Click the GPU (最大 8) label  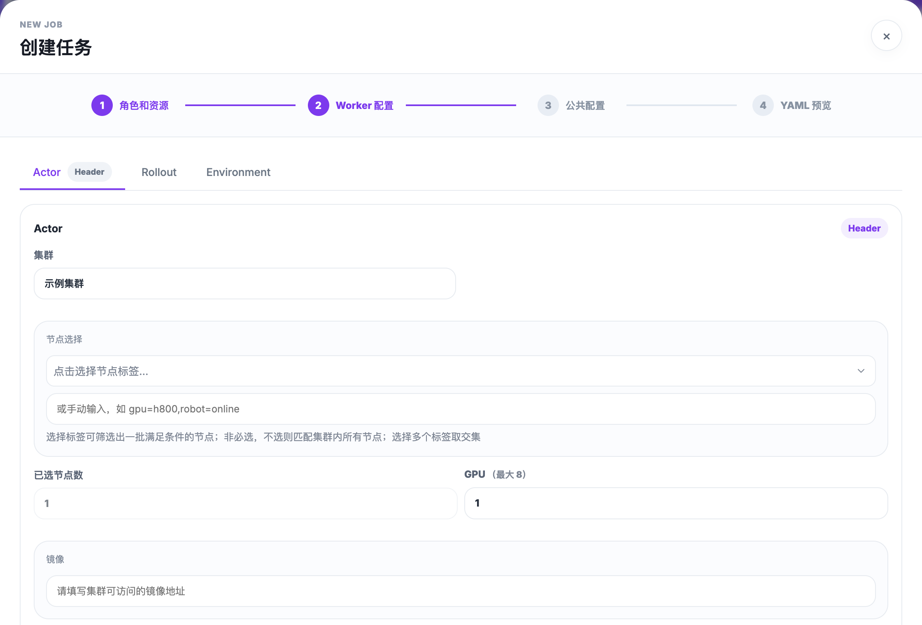[x=496, y=475]
